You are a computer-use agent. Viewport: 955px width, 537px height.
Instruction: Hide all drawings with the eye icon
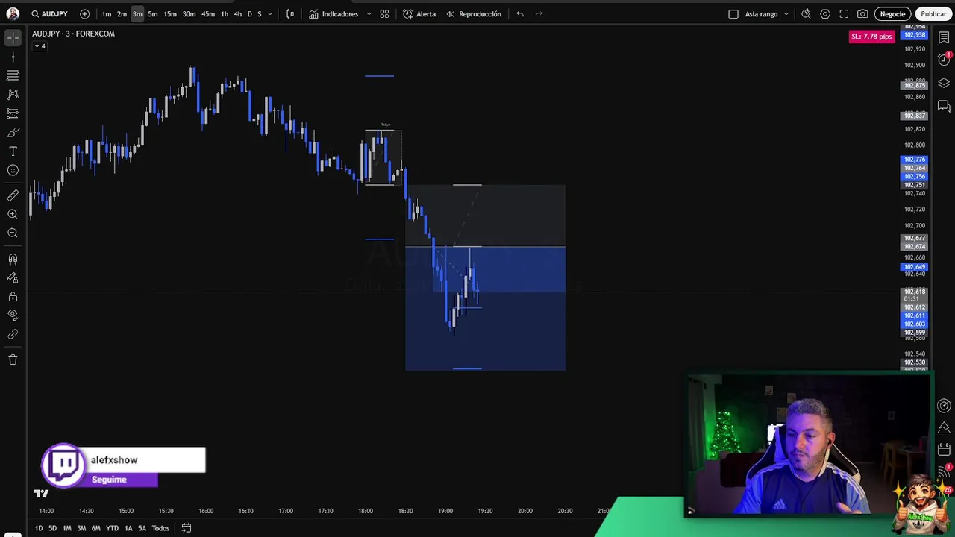[13, 315]
